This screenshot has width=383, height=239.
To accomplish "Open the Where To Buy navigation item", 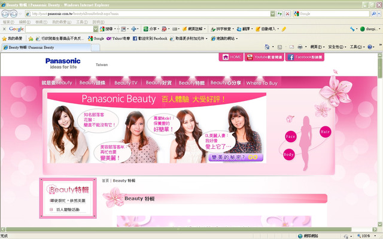I will (262, 83).
